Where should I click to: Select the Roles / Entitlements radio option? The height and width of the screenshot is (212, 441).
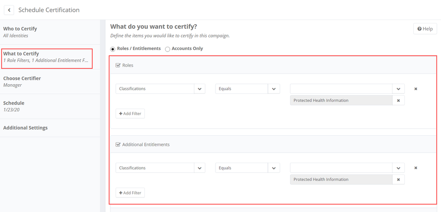[113, 49]
